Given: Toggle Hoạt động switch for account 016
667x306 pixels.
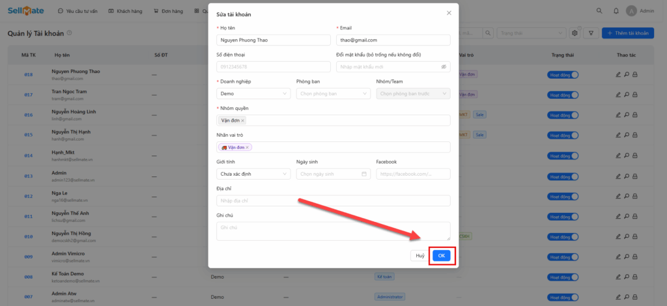Looking at the screenshot, I should pos(563,115).
